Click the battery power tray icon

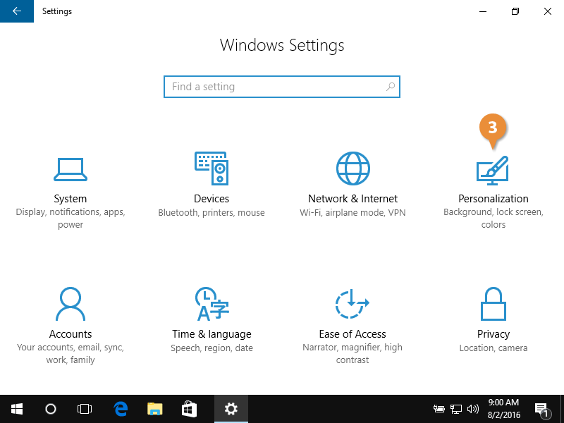[x=439, y=409]
